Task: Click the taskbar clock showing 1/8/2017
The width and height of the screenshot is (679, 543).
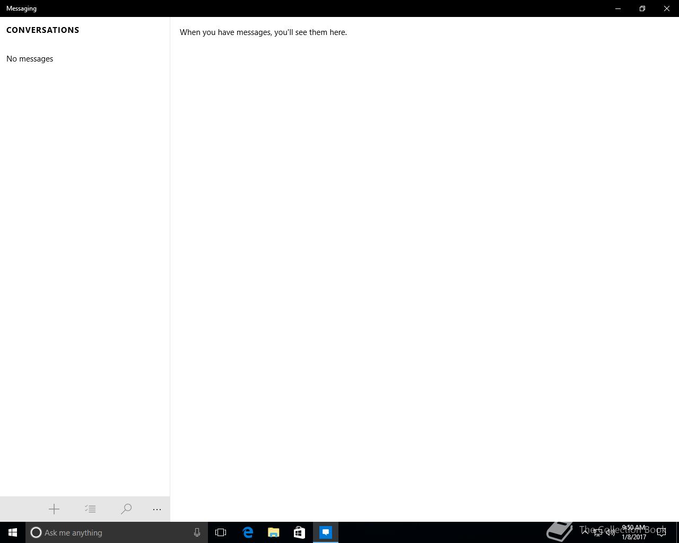Action: point(634,532)
